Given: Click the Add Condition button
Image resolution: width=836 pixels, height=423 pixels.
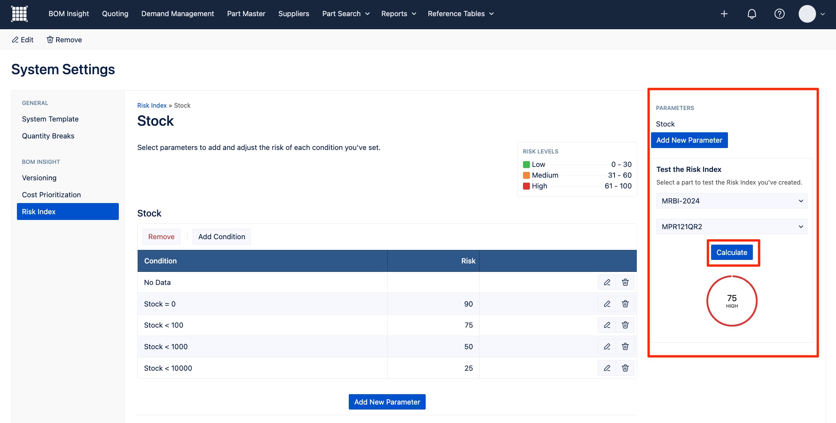Looking at the screenshot, I should pyautogui.click(x=221, y=236).
